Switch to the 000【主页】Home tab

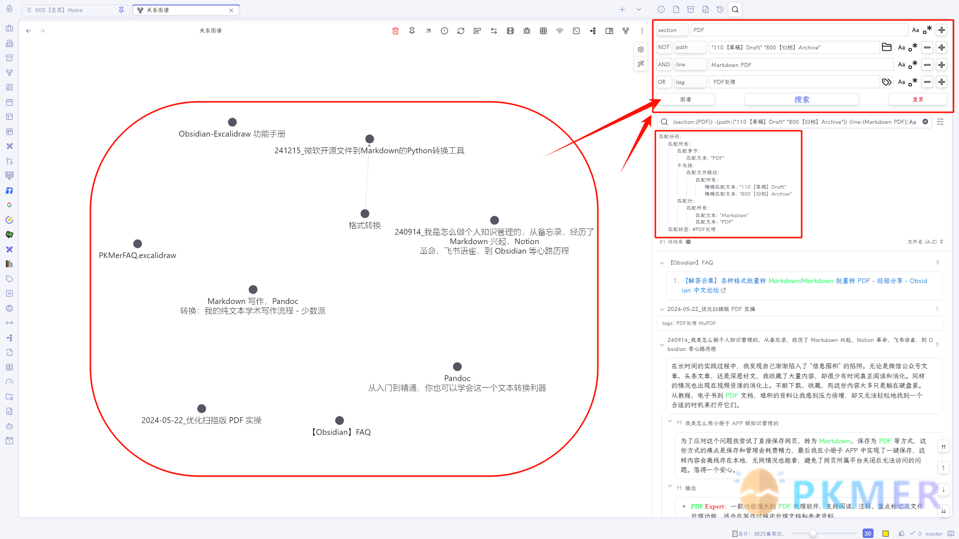click(75, 10)
